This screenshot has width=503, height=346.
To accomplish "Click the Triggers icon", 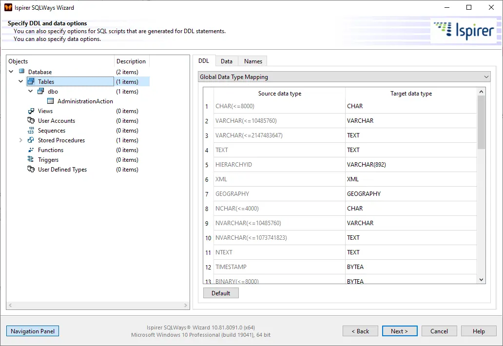I will [x=31, y=159].
